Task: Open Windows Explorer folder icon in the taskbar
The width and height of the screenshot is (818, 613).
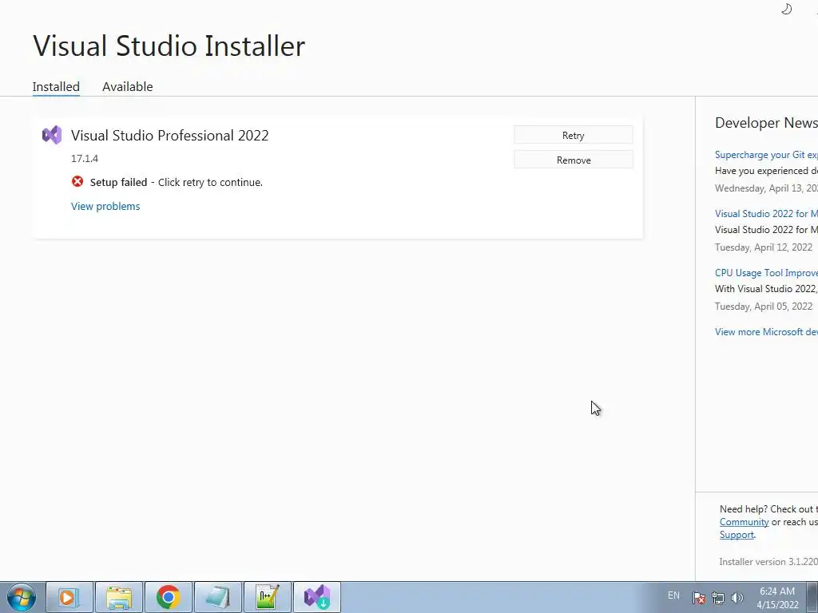Action: point(119,597)
